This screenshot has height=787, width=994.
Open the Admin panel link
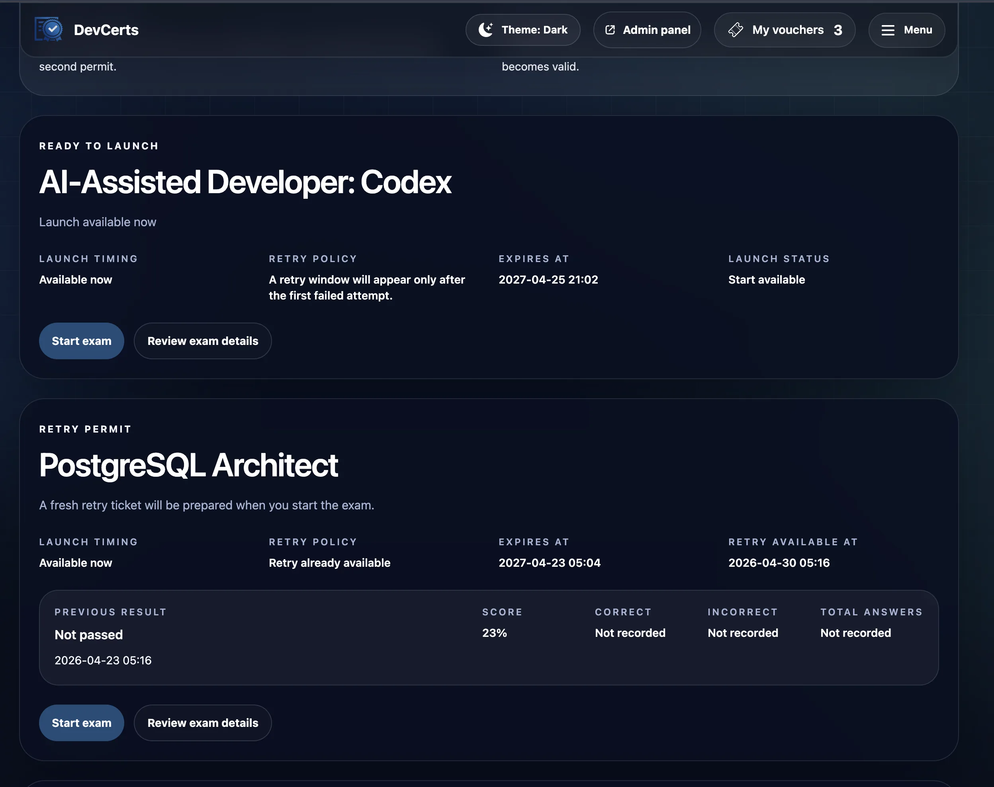pyautogui.click(x=647, y=30)
